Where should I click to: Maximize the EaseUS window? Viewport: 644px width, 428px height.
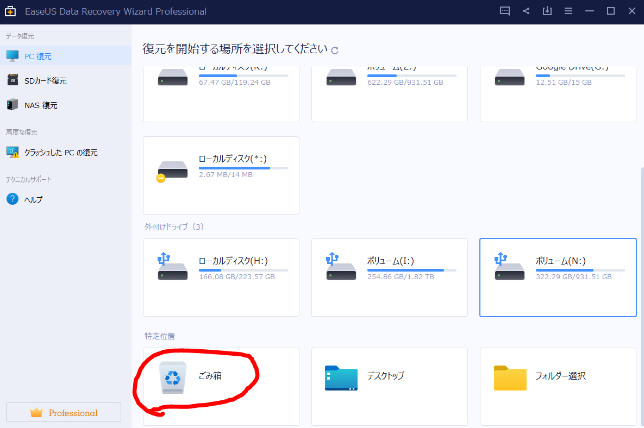click(611, 11)
